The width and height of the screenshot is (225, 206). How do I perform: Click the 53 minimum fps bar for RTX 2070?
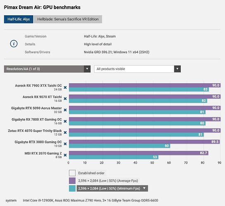114,157
